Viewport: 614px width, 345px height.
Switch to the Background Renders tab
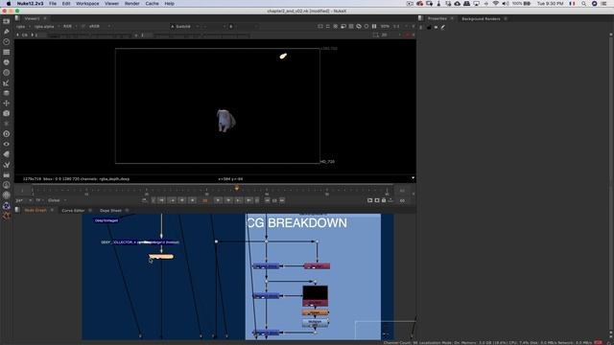tap(481, 19)
